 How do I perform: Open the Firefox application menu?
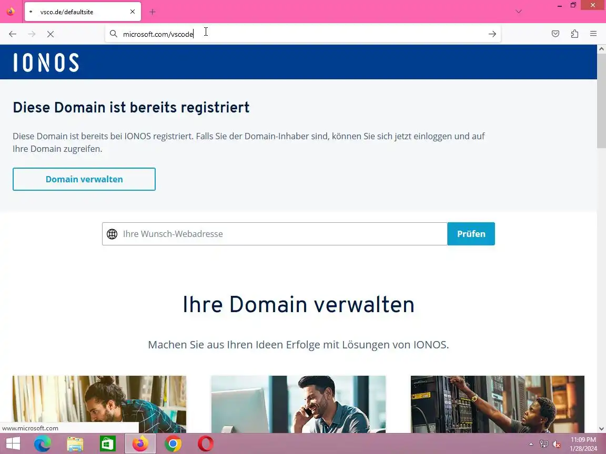click(x=593, y=34)
